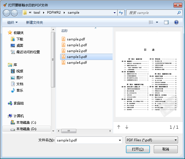Click the Forward navigation arrow
This screenshot has height=159, width=185.
(14, 13)
